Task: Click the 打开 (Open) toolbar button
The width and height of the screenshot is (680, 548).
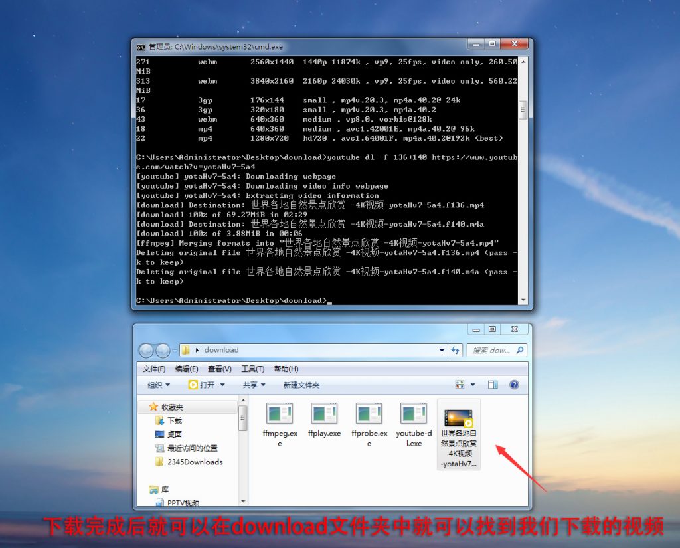Action: coord(207,385)
